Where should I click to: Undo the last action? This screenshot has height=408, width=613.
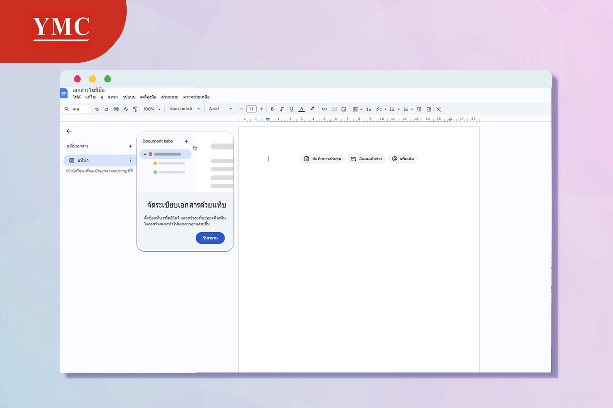click(x=97, y=109)
